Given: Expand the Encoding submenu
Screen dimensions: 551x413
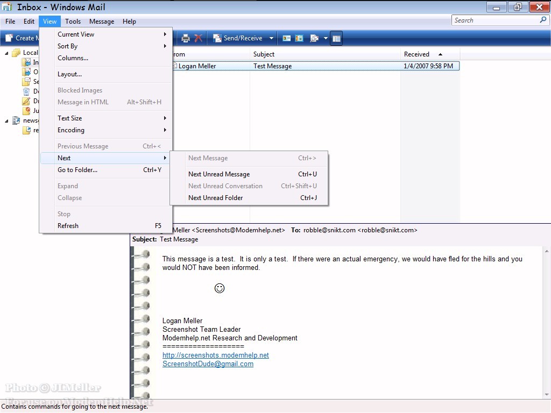Looking at the screenshot, I should click(105, 130).
